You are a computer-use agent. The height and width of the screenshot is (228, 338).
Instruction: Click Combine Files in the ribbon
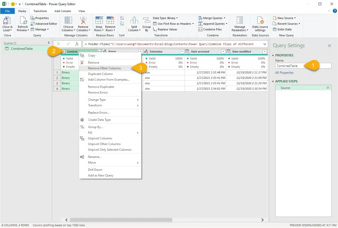click(210, 30)
